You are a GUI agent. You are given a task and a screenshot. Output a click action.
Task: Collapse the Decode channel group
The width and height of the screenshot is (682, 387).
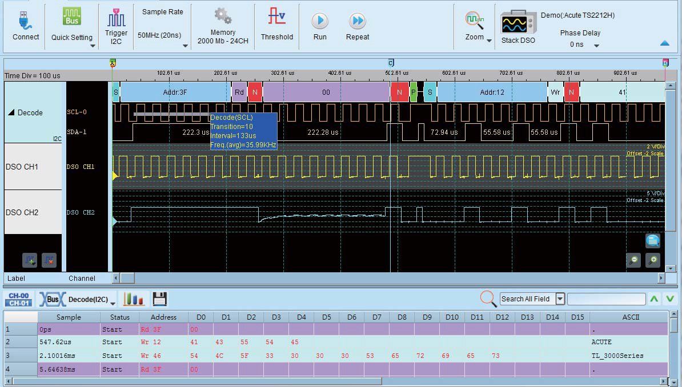coord(11,112)
